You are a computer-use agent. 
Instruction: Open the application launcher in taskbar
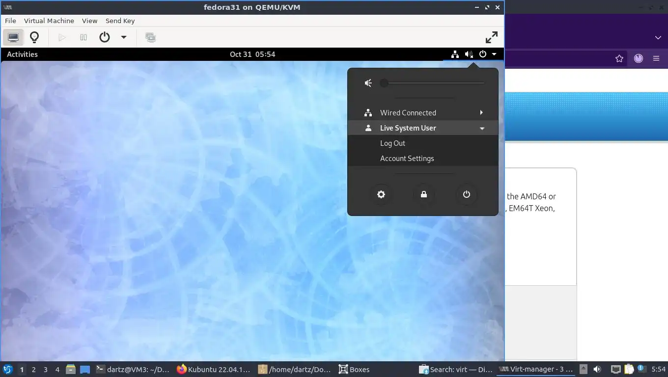pyautogui.click(x=7, y=369)
